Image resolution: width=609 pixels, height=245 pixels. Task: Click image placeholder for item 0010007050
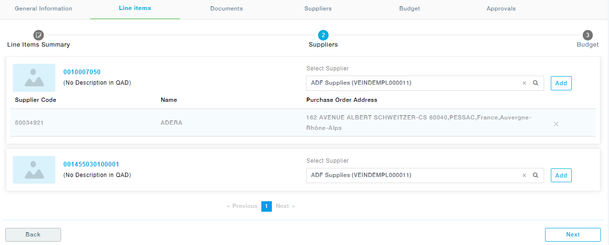pos(34,78)
